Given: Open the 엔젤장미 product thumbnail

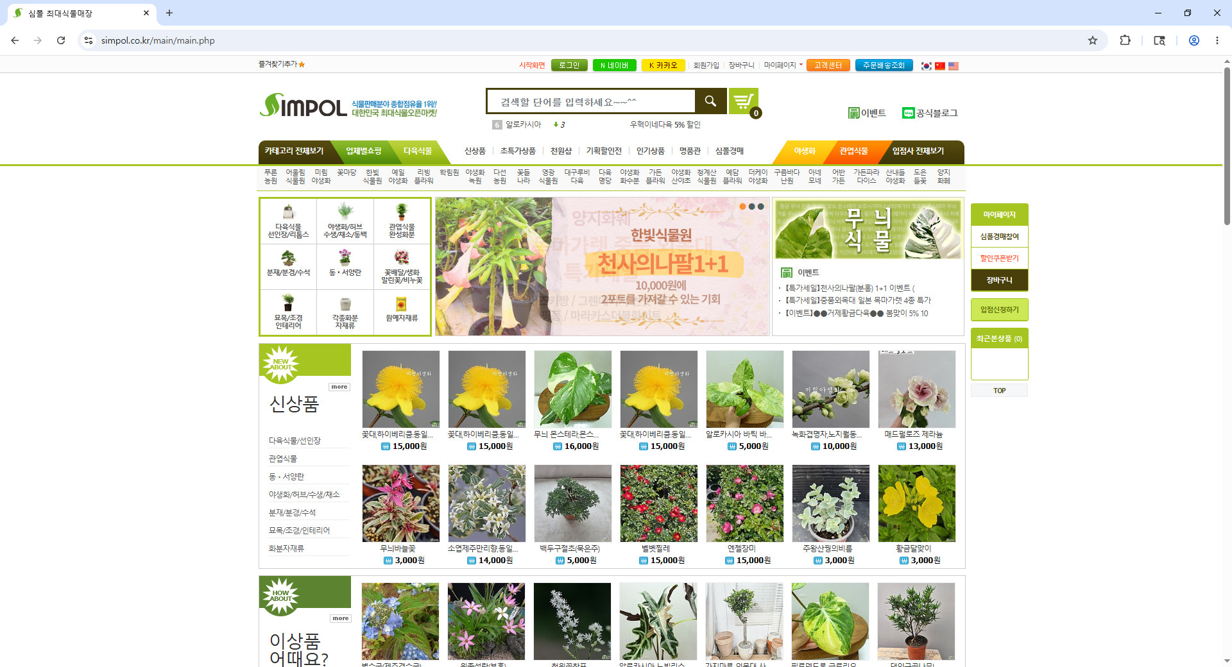Looking at the screenshot, I should [744, 503].
